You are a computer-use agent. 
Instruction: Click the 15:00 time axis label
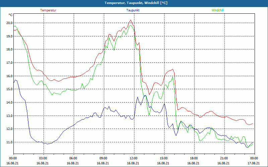coord(164,158)
